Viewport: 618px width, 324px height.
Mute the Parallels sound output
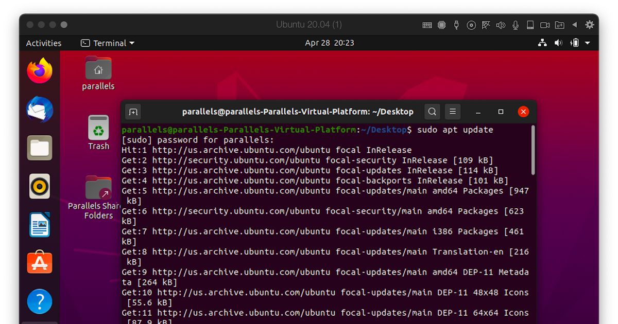point(501,24)
